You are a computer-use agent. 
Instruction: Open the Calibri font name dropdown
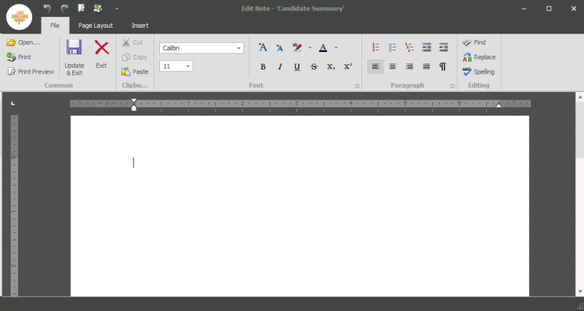pyautogui.click(x=239, y=48)
